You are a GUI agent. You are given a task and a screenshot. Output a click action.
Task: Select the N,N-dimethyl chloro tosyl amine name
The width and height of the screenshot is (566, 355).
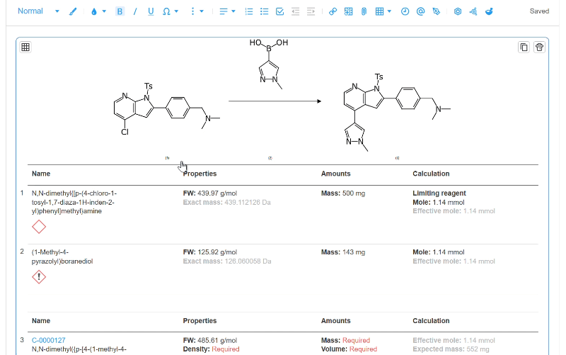(74, 202)
